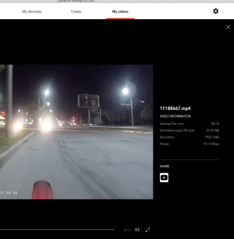
Task: Click the VIDEO INFORMATION heading
Action: point(175,116)
